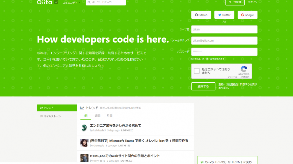The width and height of the screenshot is (293, 164).
Task: Sign up with Google button
Action: pos(248,15)
